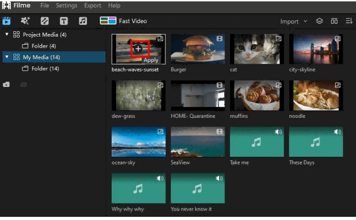This screenshot has height=220, width=356.
Task: Click the speaker icon on These Days
Action: coord(337,131)
